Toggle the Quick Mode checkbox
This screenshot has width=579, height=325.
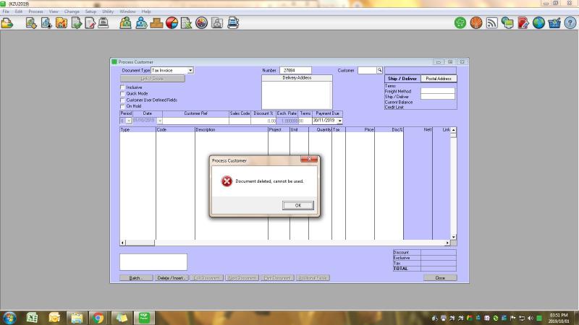[122, 93]
